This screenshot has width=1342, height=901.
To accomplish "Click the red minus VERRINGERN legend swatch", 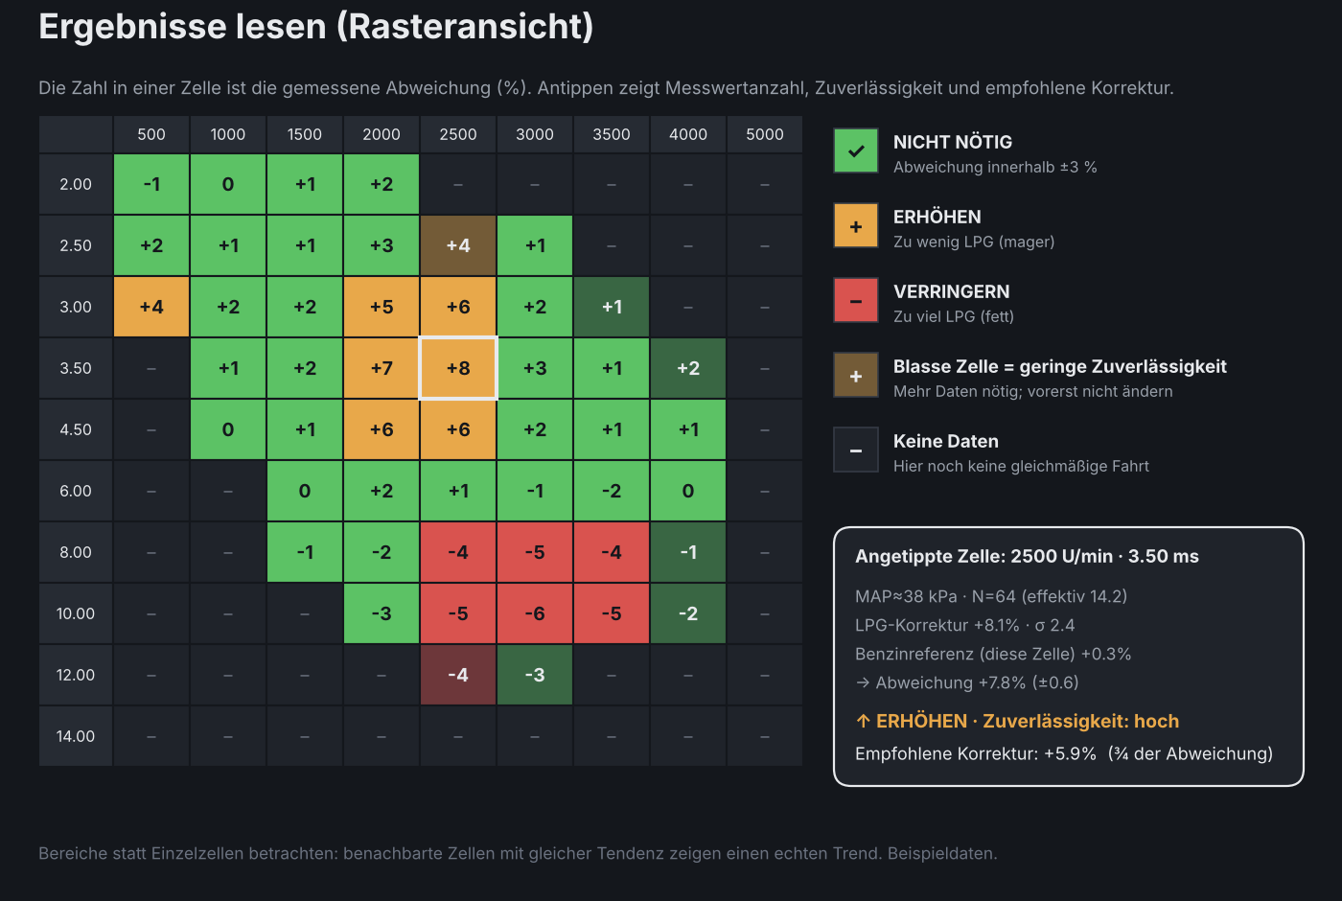I will (x=856, y=300).
